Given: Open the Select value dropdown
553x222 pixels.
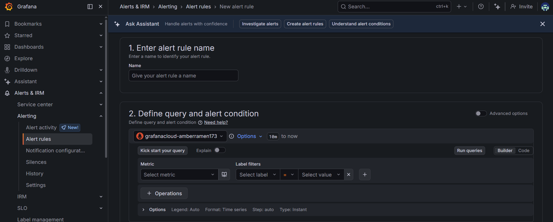Looking at the screenshot, I should [321, 174].
